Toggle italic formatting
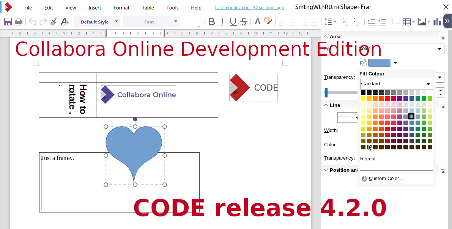This screenshot has height=229, width=452. tap(222, 22)
